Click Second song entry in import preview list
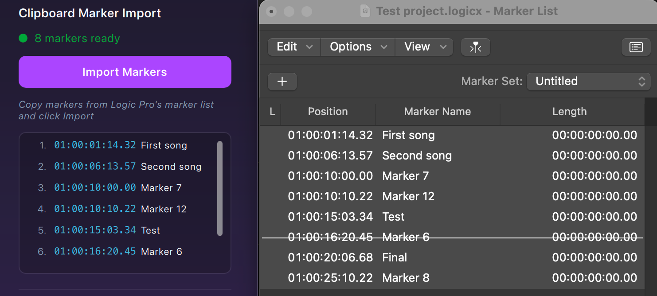Viewport: 657px width, 296px height. tap(171, 167)
